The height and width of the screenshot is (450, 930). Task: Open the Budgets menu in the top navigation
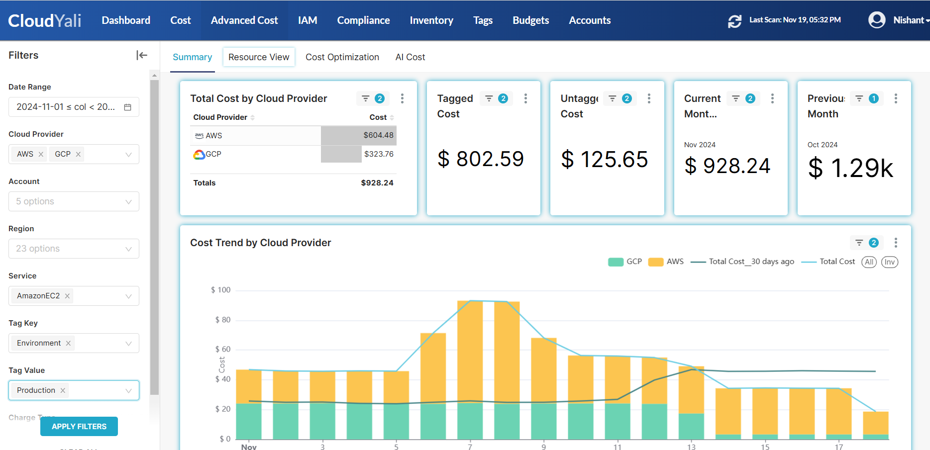tap(530, 20)
